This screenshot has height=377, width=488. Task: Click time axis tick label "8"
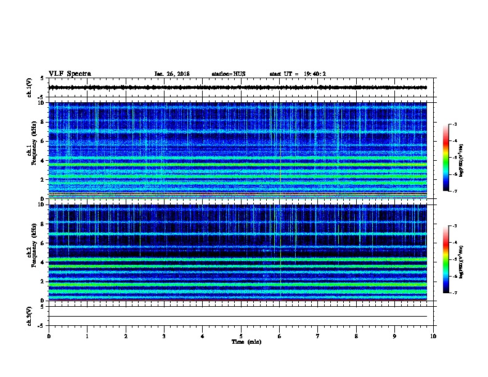click(356, 336)
